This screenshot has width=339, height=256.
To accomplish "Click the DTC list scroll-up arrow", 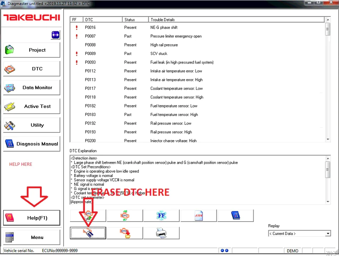I will point(328,20).
